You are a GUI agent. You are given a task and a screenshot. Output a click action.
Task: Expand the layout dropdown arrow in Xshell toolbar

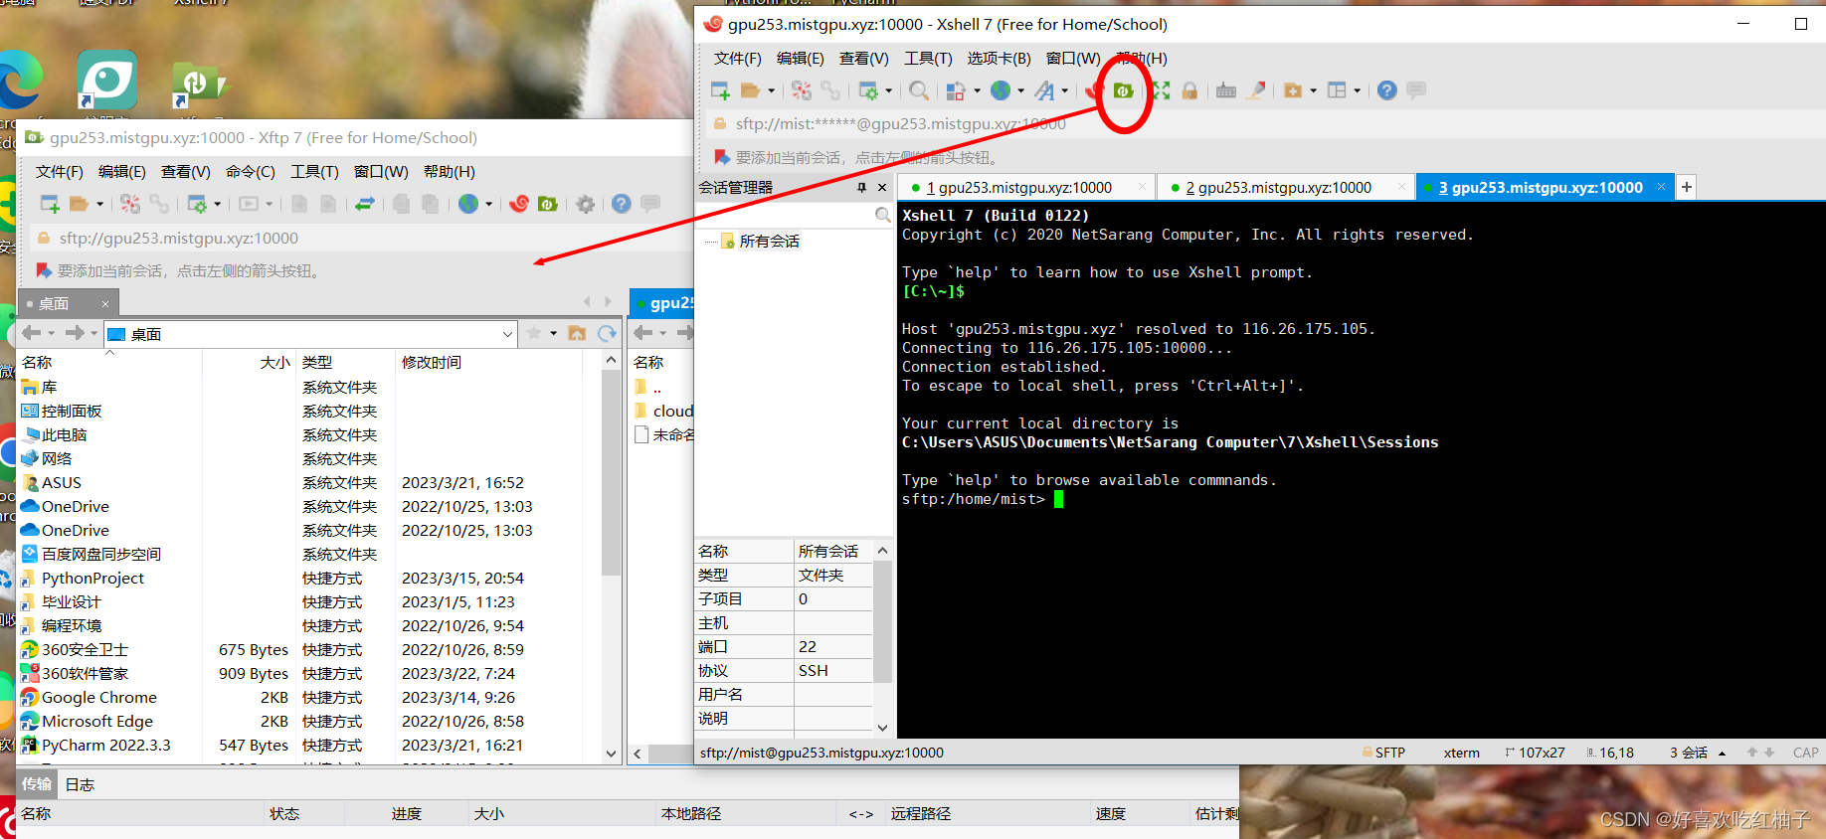[1357, 90]
